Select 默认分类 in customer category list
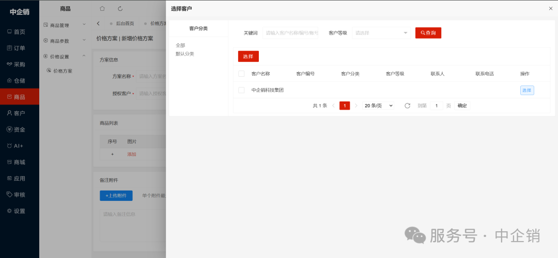The height and width of the screenshot is (258, 558). (185, 54)
